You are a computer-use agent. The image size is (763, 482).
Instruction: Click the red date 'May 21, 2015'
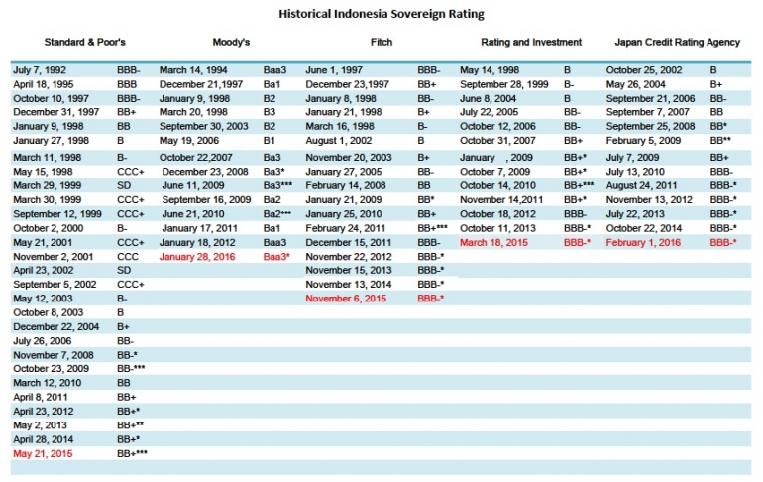tap(43, 454)
